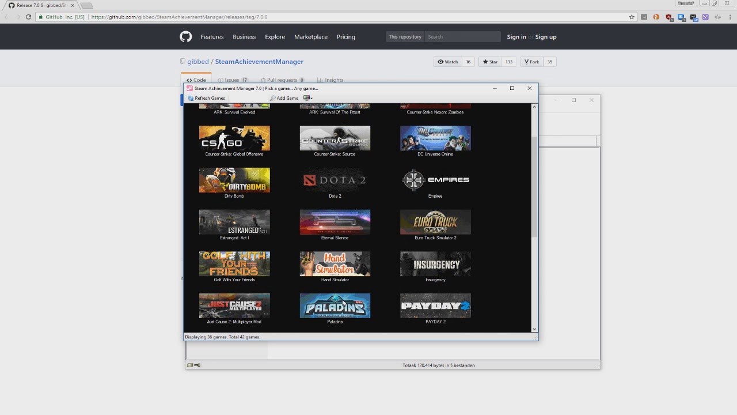Click the Sign up link

coord(546,37)
